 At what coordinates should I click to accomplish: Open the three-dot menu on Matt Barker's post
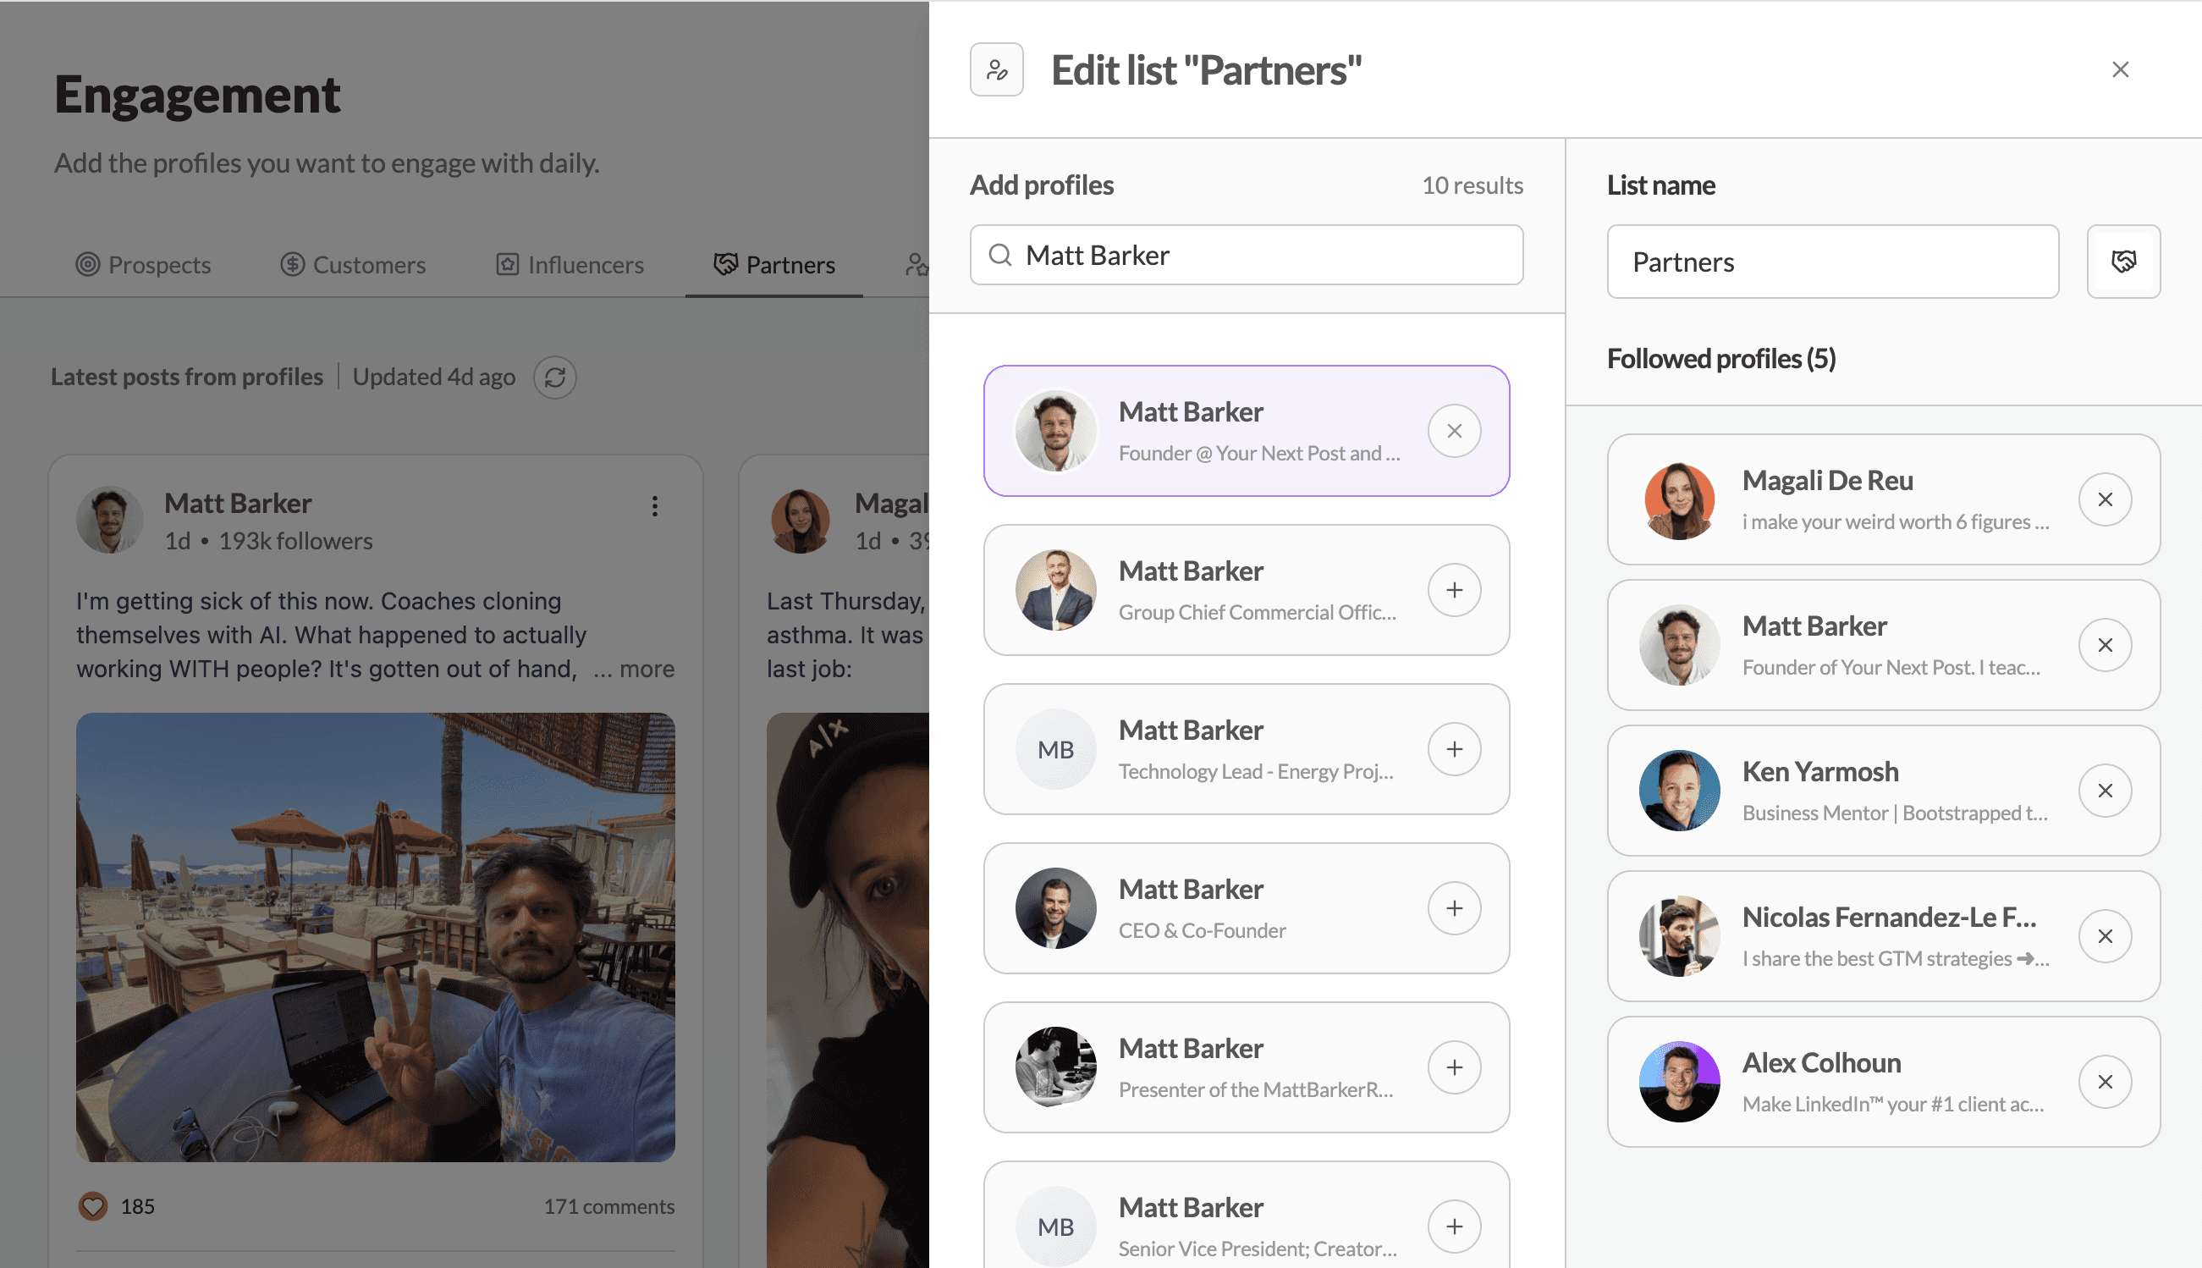click(655, 506)
